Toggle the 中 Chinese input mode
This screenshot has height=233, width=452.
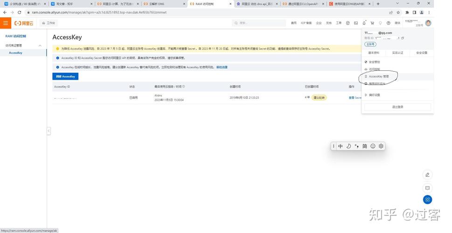coord(340,146)
